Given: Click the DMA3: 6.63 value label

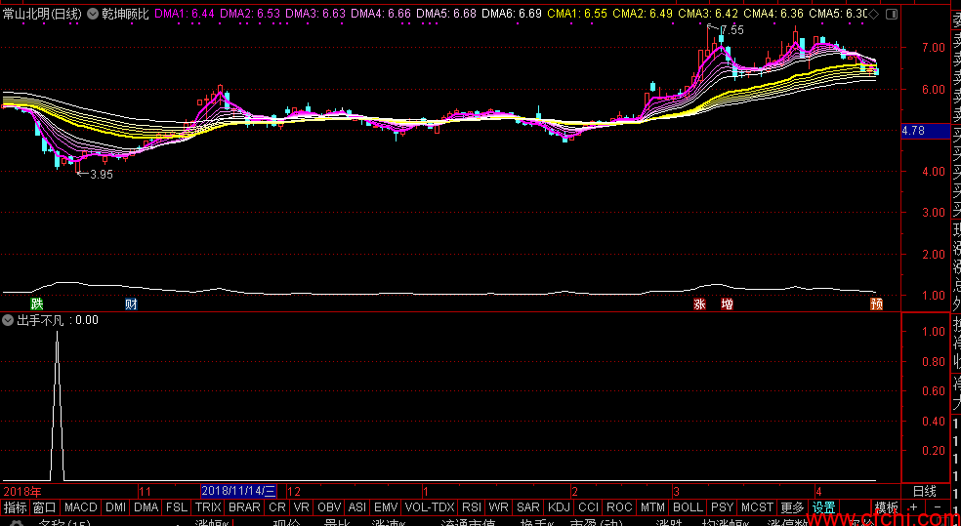Looking at the screenshot, I should (315, 14).
